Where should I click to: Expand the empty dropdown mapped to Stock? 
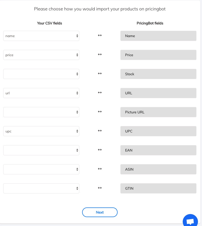point(41,74)
